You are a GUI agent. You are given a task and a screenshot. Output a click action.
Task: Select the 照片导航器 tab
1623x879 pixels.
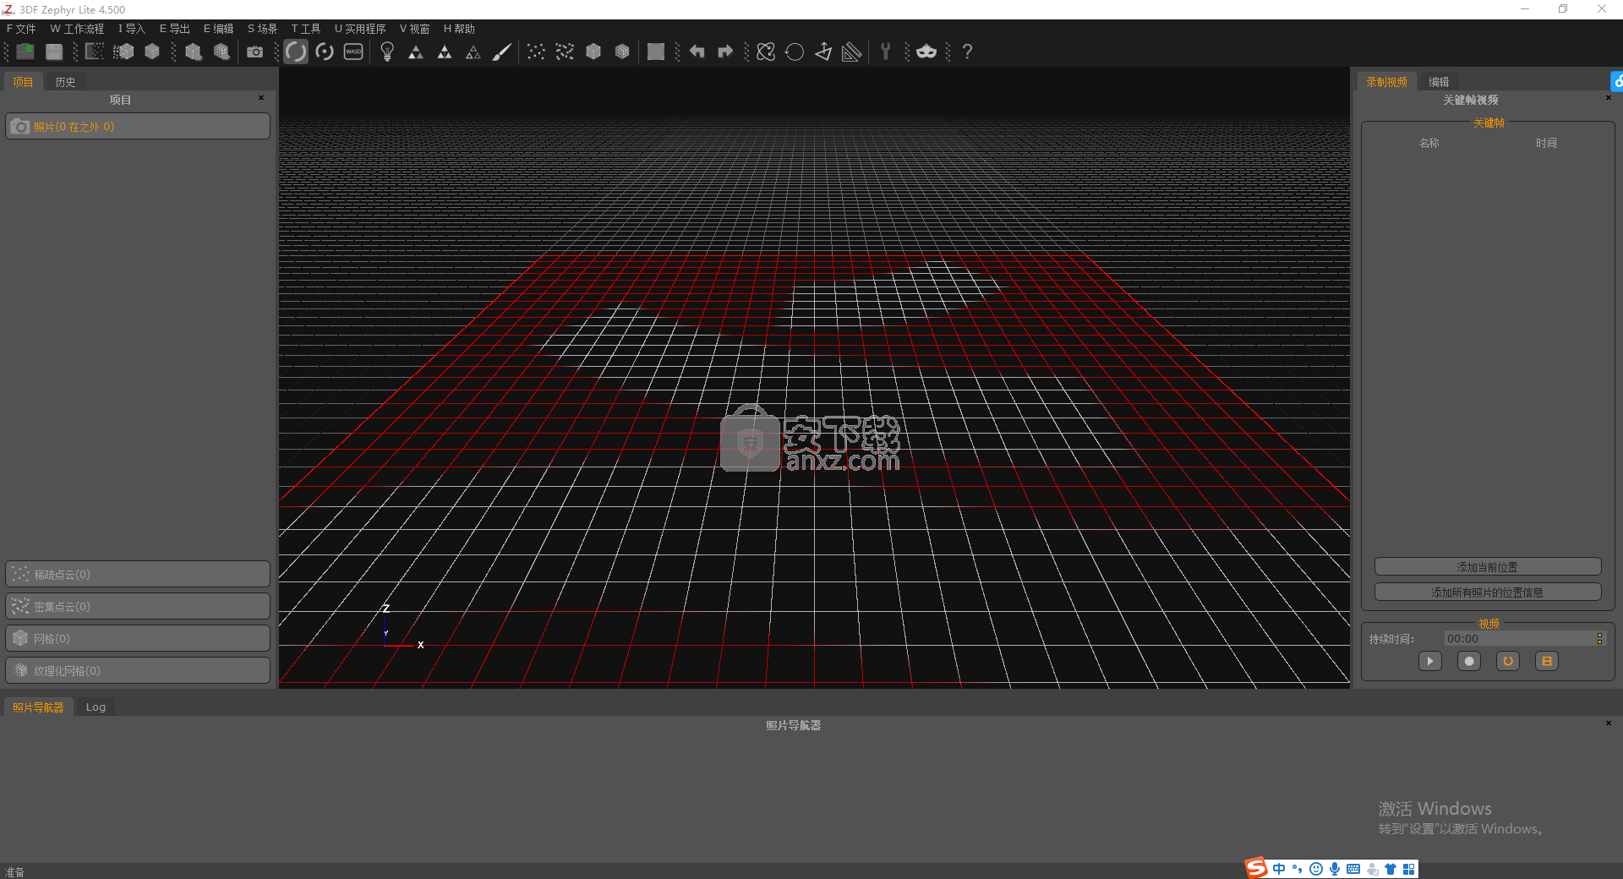click(38, 707)
